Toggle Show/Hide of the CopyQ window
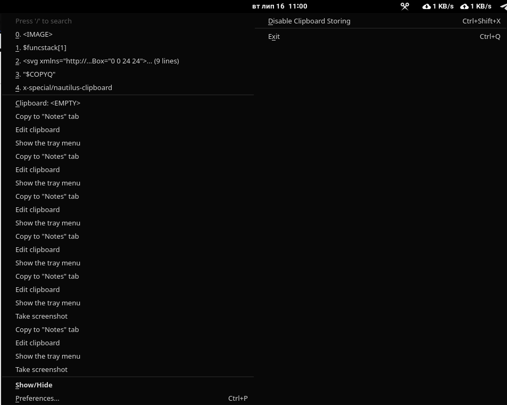The height and width of the screenshot is (405, 507). tap(34, 385)
